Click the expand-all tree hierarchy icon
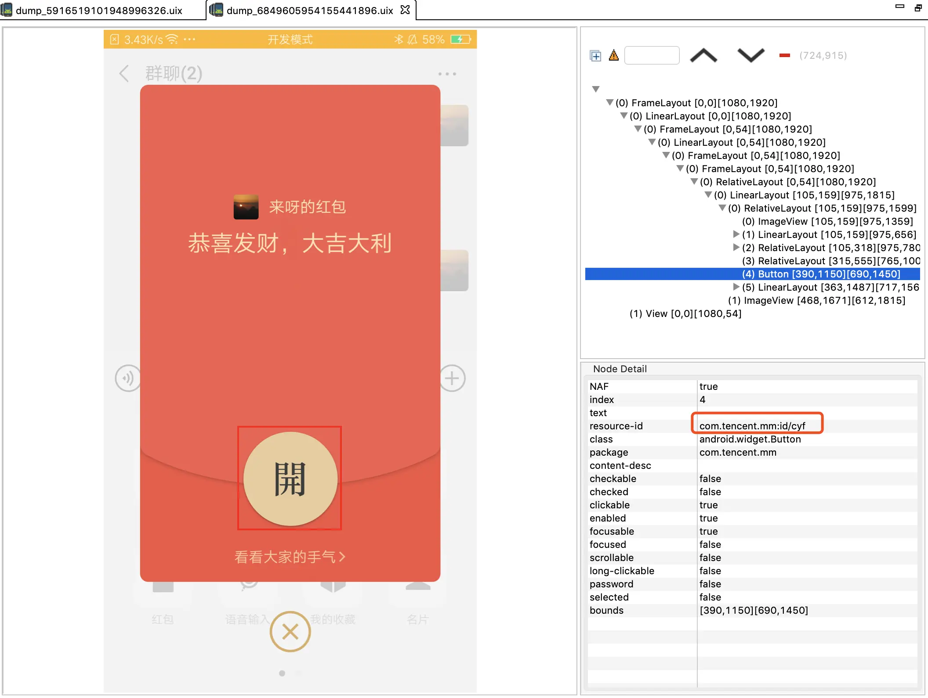 tap(595, 55)
